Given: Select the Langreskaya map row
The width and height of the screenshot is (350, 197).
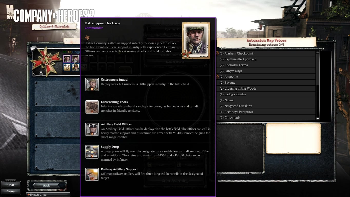Looking at the screenshot, I should click(x=266, y=71).
